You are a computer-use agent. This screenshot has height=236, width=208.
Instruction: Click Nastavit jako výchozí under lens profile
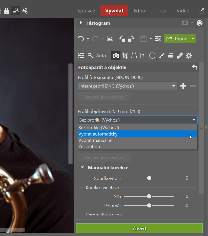(105, 158)
